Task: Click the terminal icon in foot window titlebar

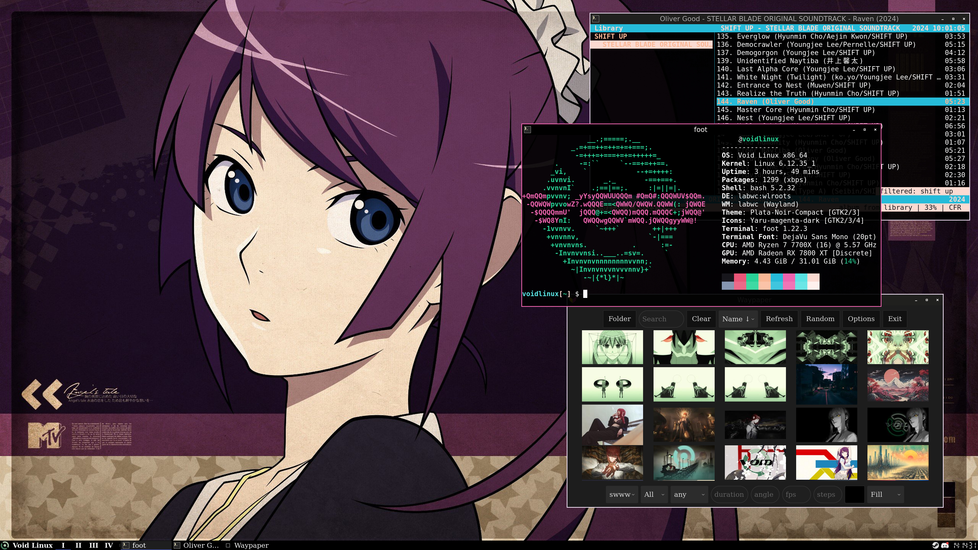Action: point(527,129)
